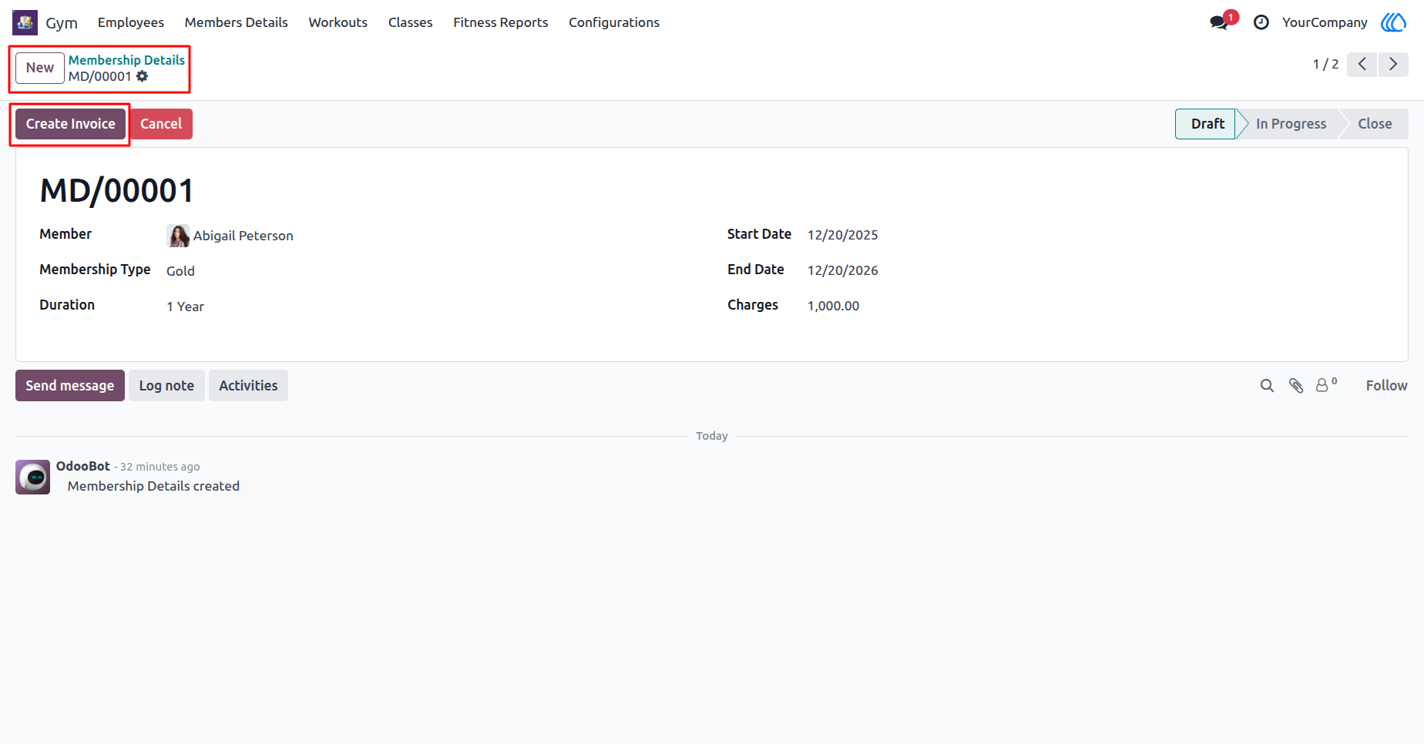Attach files using the paperclip icon
The image size is (1424, 744).
pyautogui.click(x=1296, y=386)
